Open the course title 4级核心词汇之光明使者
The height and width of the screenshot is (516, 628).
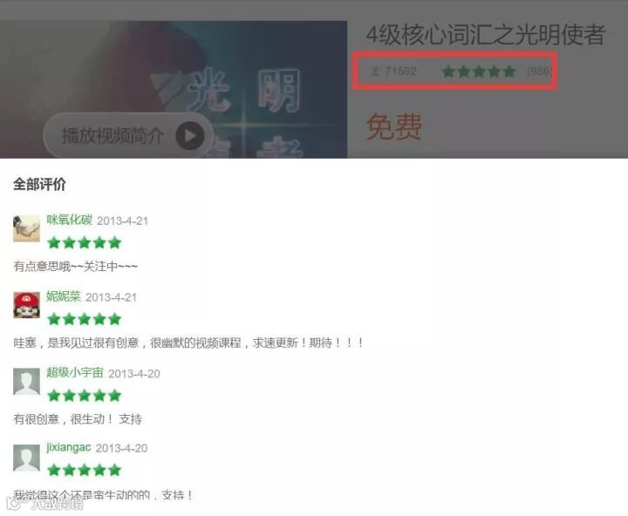click(485, 34)
